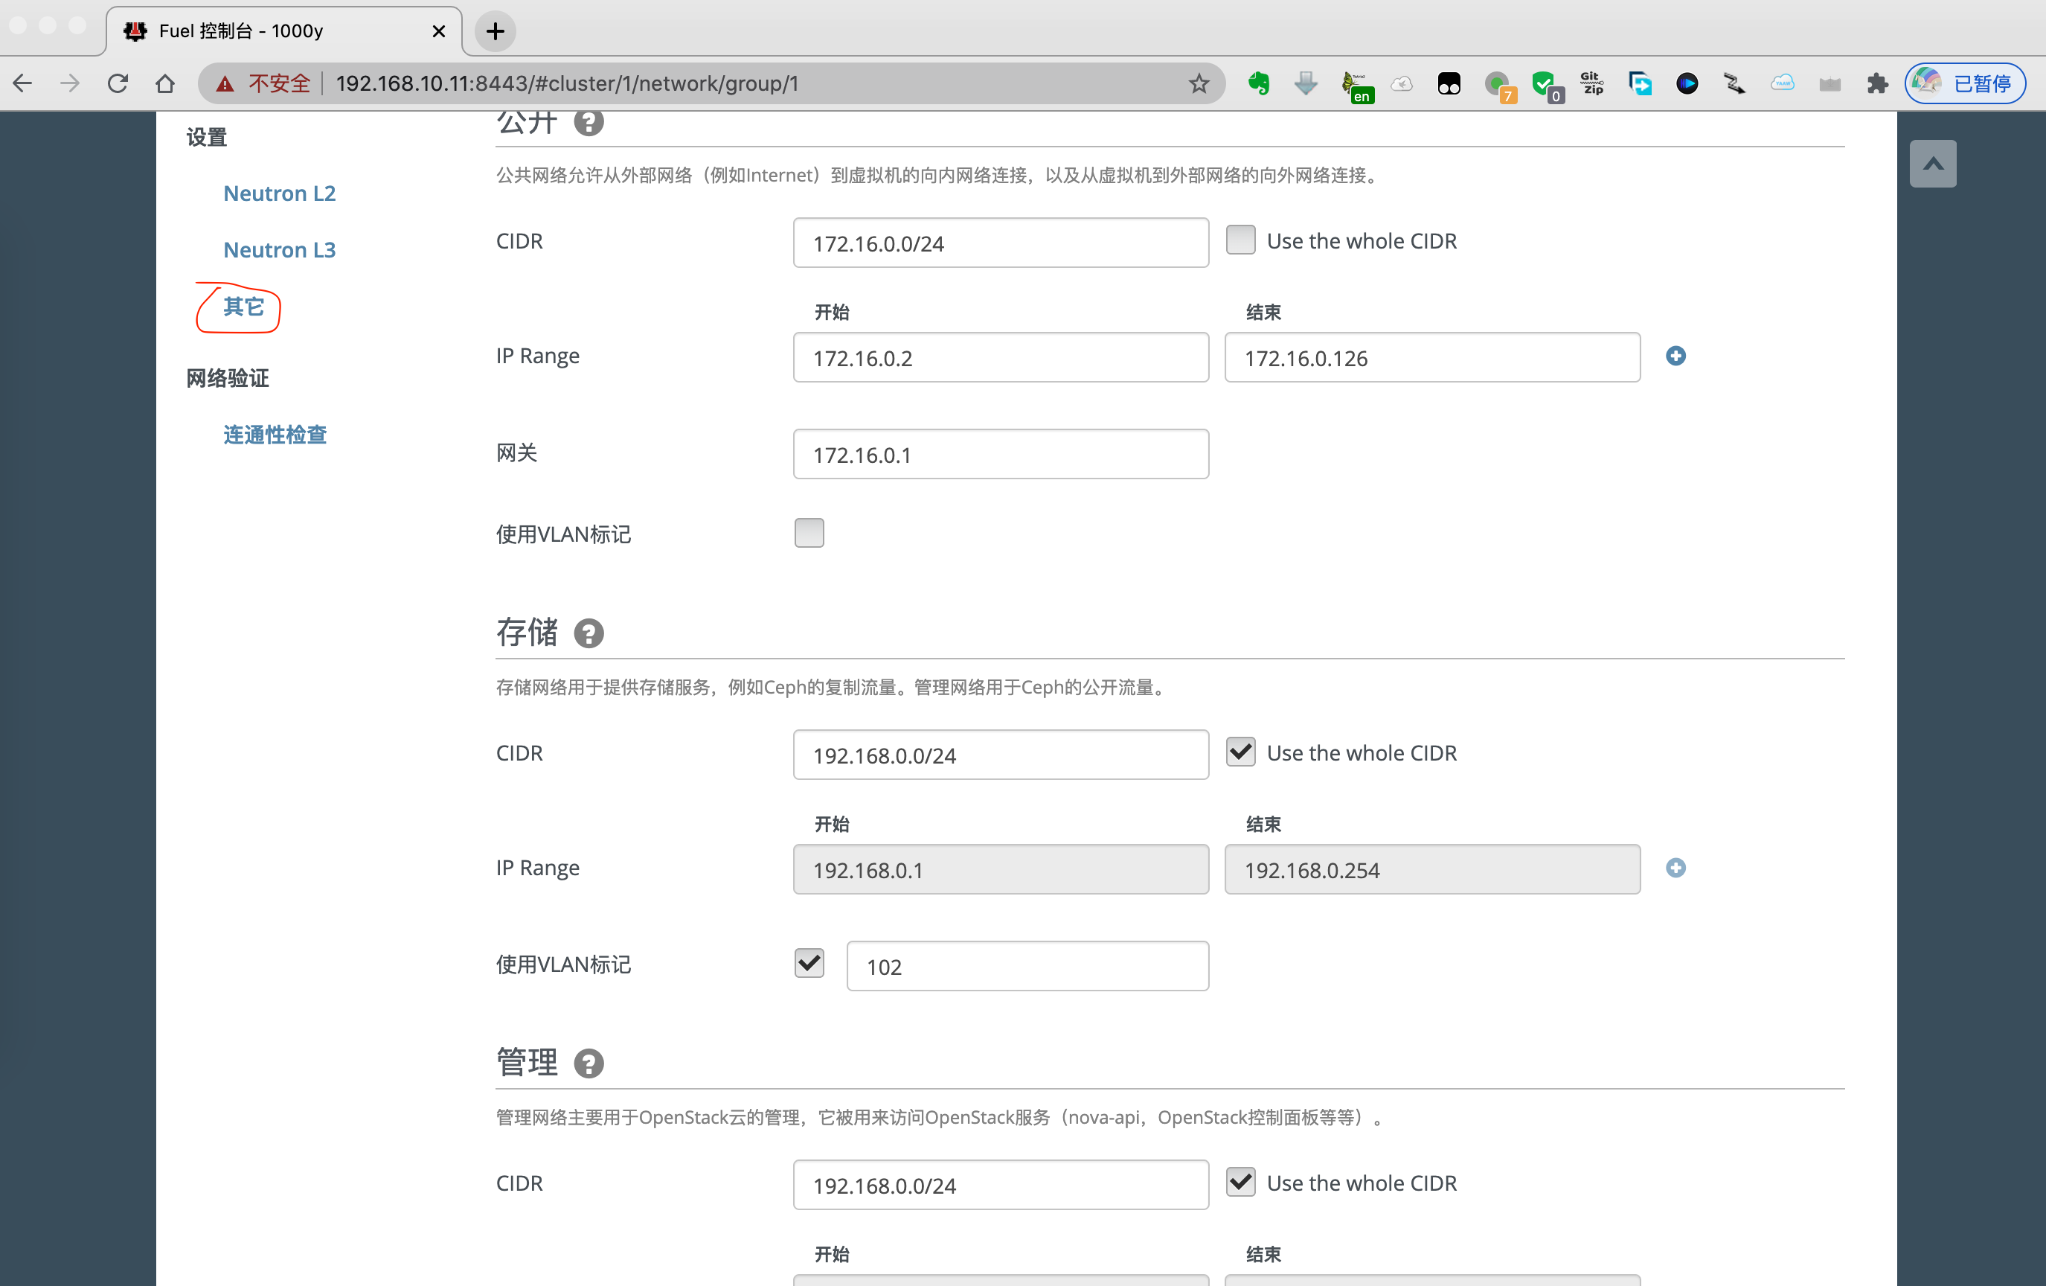2046x1286 pixels.
Task: Add another IP range to the public network
Action: pyautogui.click(x=1675, y=356)
